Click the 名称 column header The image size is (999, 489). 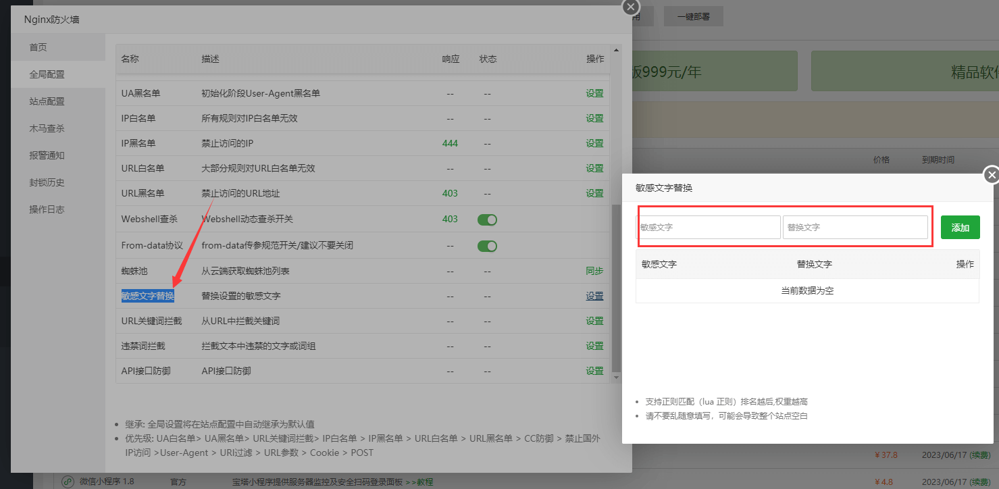pyautogui.click(x=130, y=59)
